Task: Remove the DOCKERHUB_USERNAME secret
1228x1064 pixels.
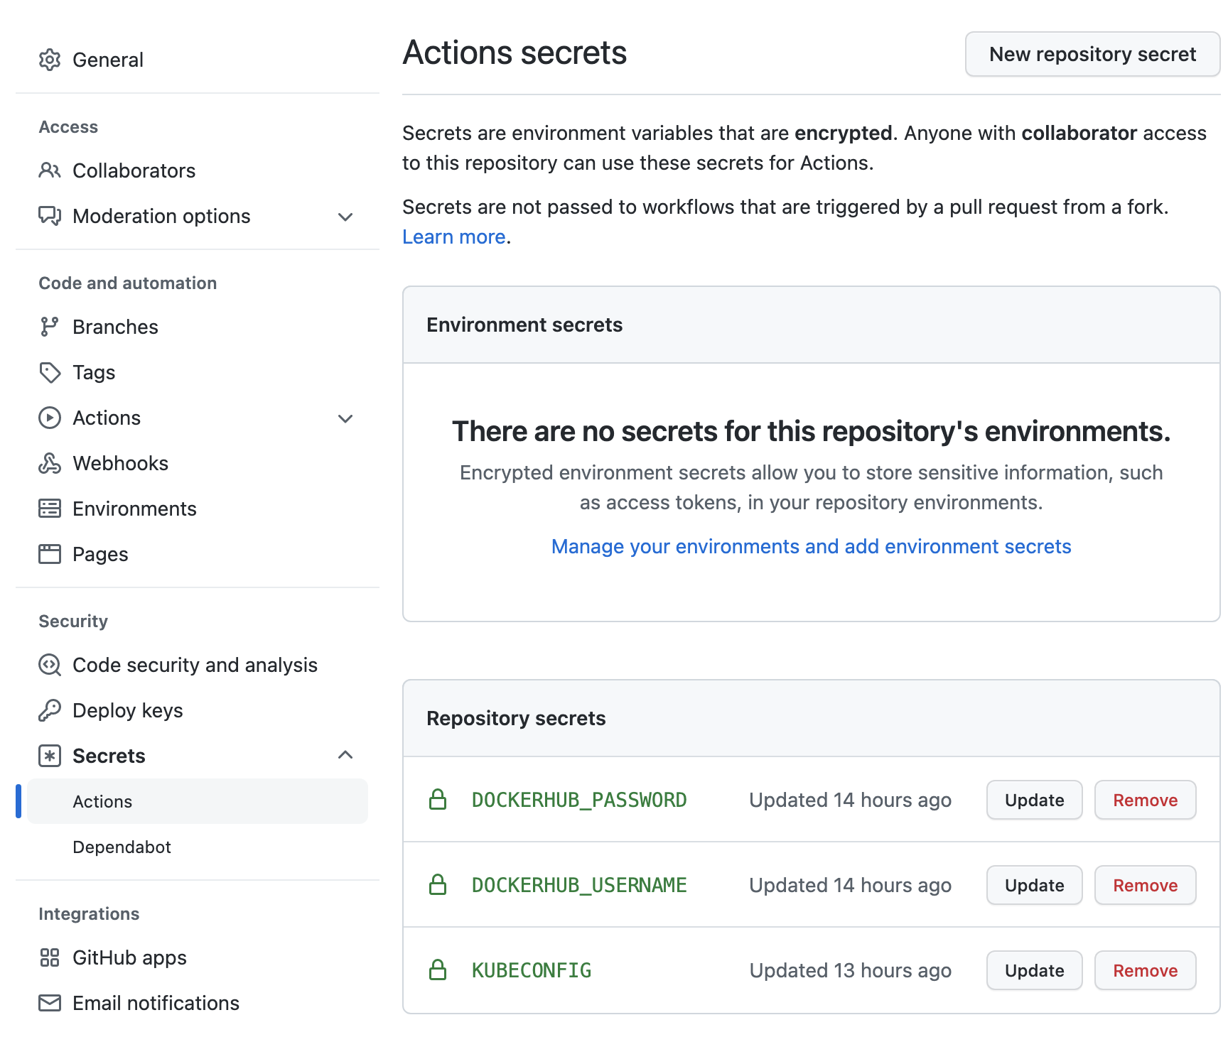Action: [1145, 885]
